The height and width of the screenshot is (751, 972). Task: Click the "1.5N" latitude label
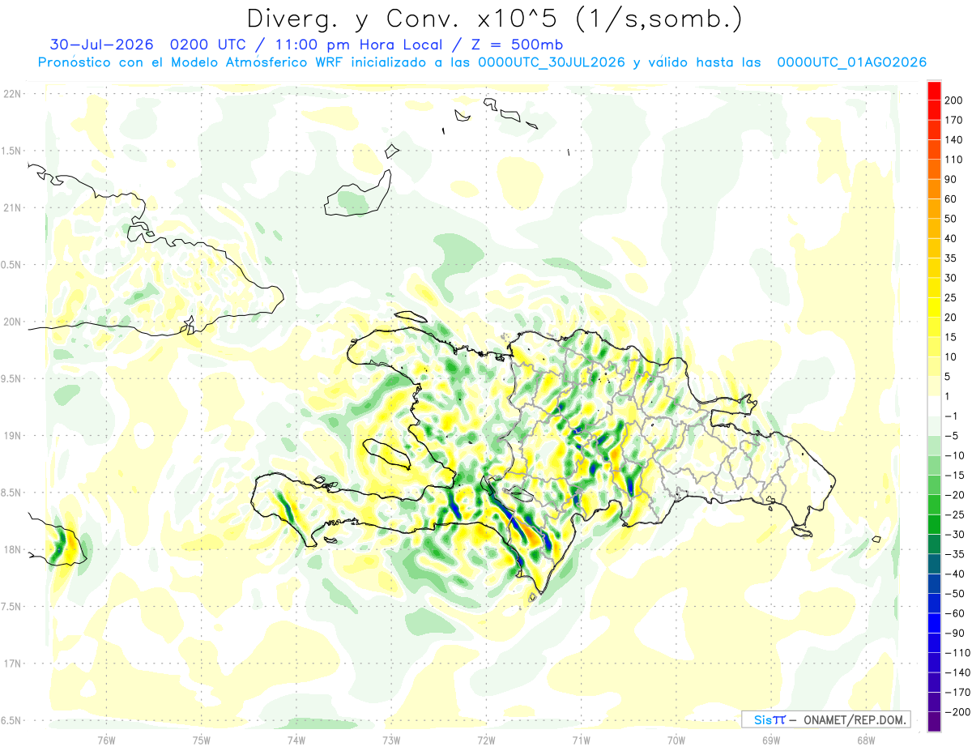point(11,151)
